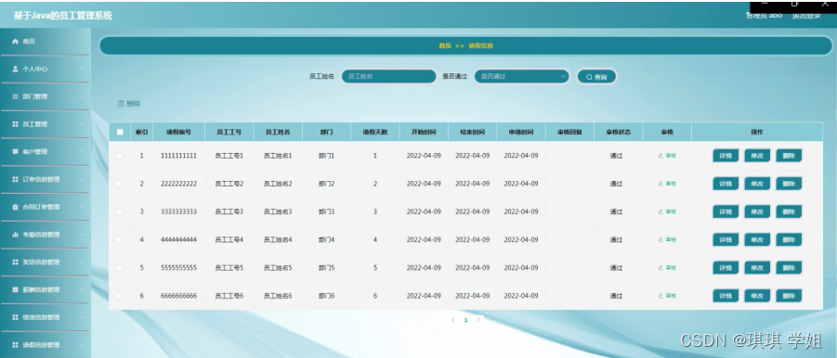Click the 通过 status in row 2222222222
This screenshot has height=358, width=837.
pyautogui.click(x=616, y=184)
